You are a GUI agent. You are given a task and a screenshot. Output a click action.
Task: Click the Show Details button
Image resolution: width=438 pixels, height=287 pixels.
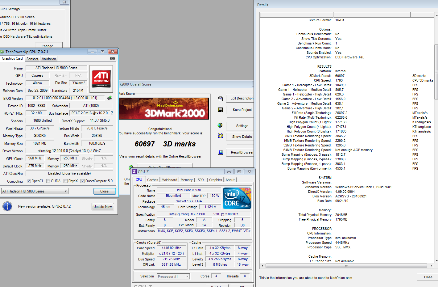click(241, 137)
